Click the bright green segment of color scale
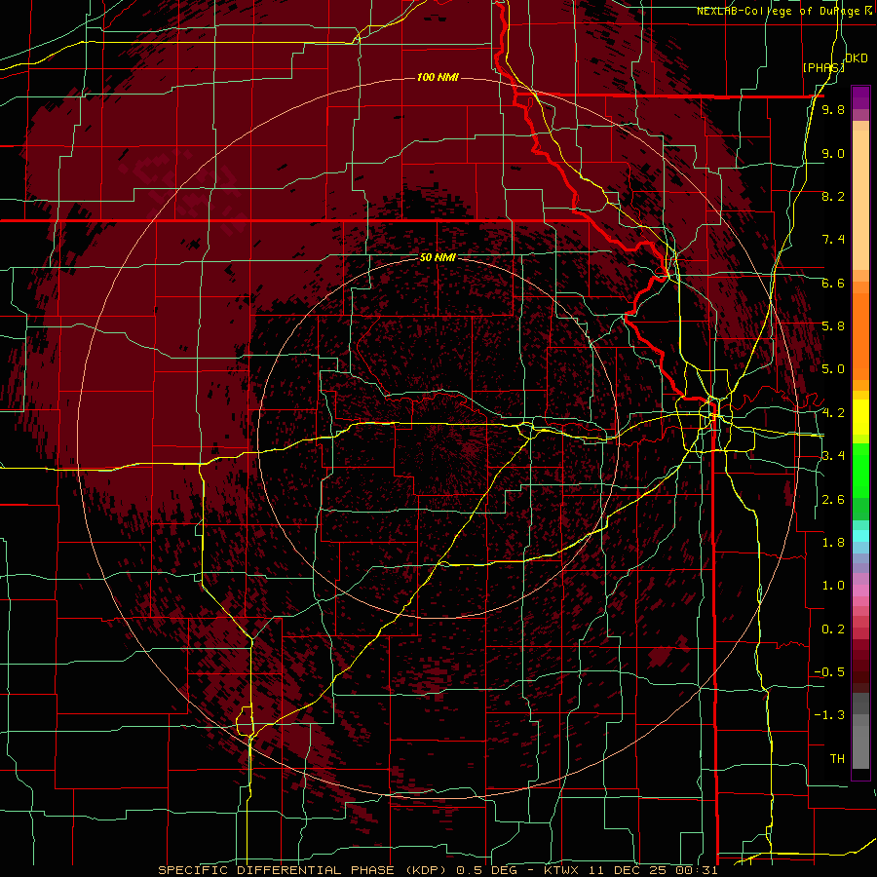This screenshot has width=877, height=877. point(860,472)
